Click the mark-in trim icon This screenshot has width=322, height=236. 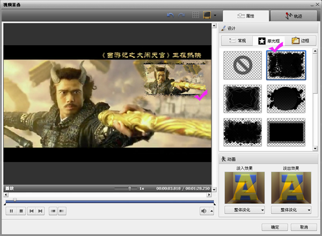53,211
